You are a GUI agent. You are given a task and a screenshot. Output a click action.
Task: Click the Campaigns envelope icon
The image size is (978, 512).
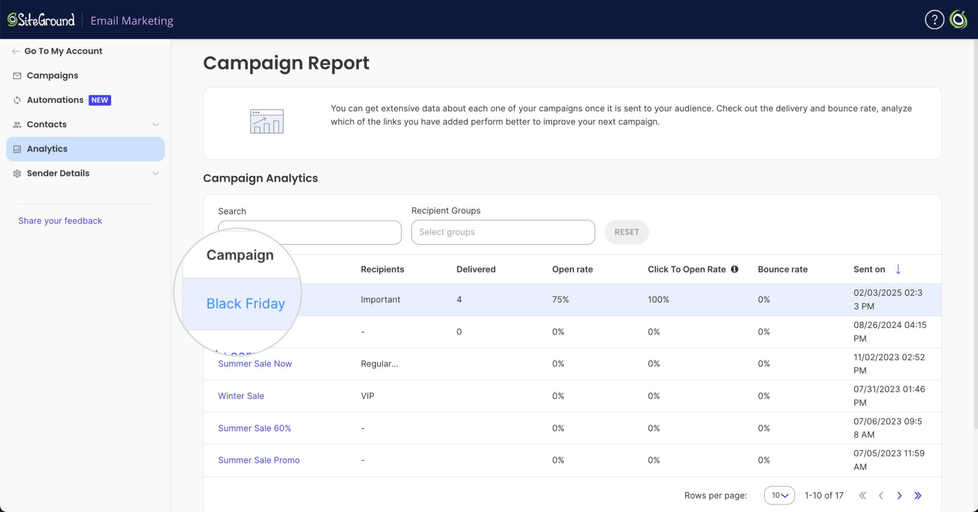[x=17, y=75]
